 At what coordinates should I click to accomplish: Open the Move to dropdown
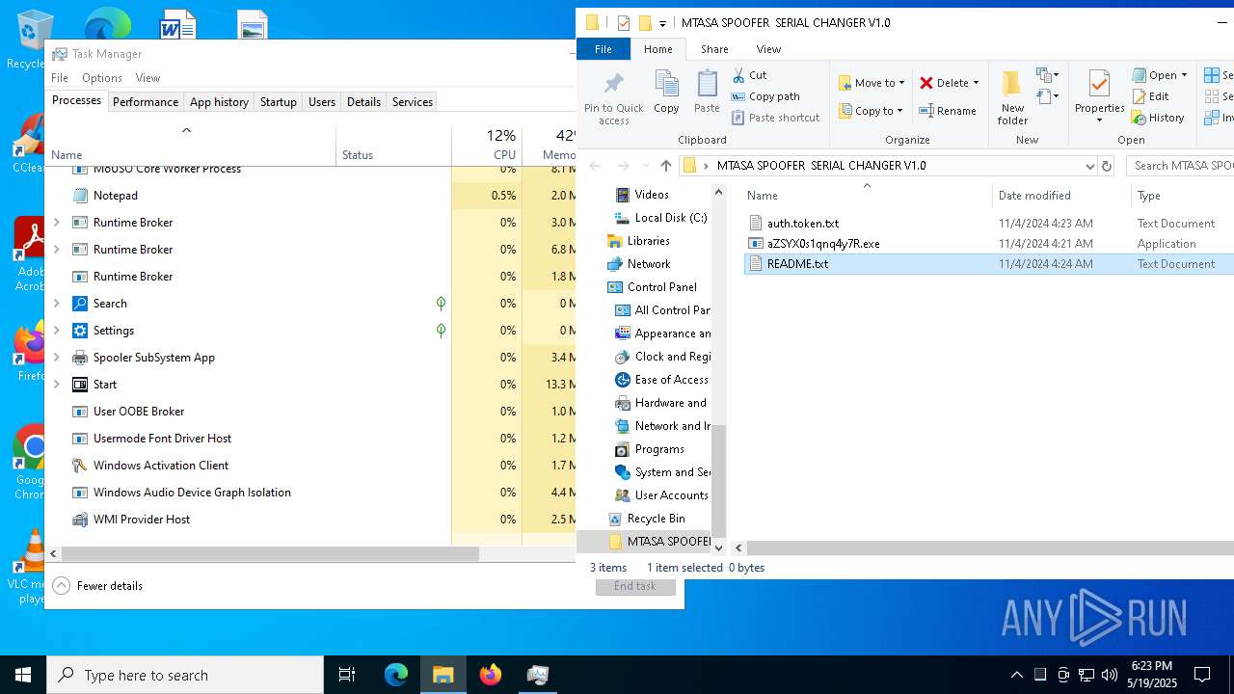click(871, 83)
